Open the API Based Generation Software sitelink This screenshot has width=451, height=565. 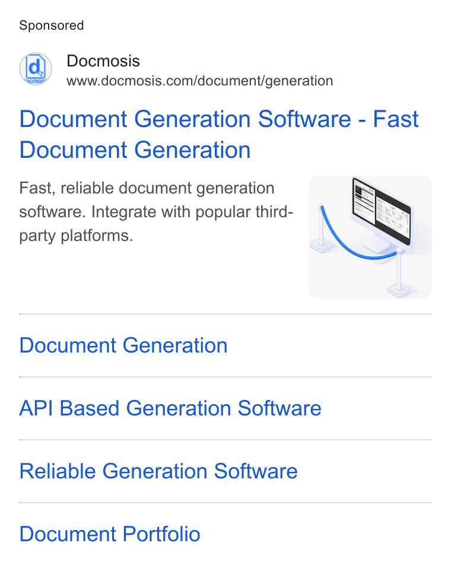170,408
